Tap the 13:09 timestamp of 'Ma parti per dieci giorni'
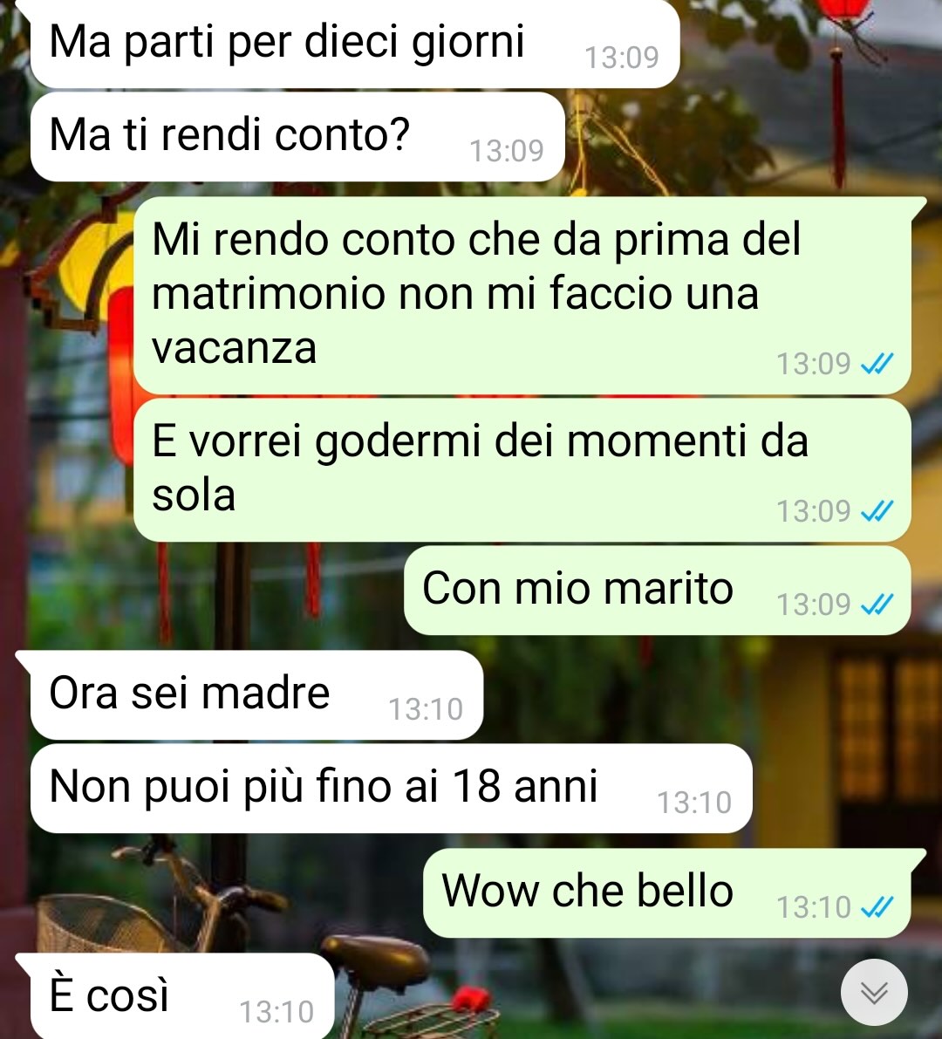Viewport: 942px width, 1039px height. point(621,57)
